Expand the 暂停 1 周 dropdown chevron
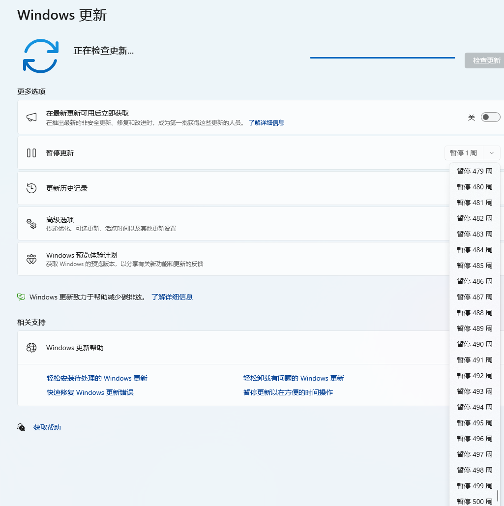The width and height of the screenshot is (504, 506). [x=492, y=153]
